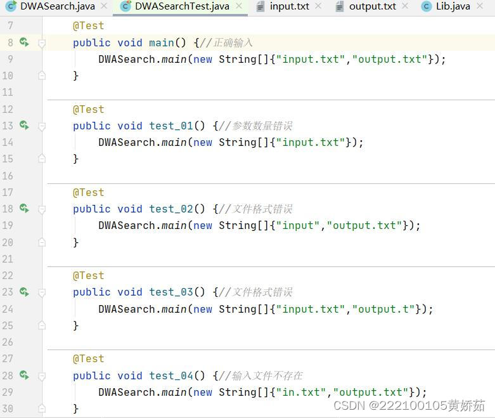Open the input.txt tab
Screen dimensions: 495x418
point(290,6)
